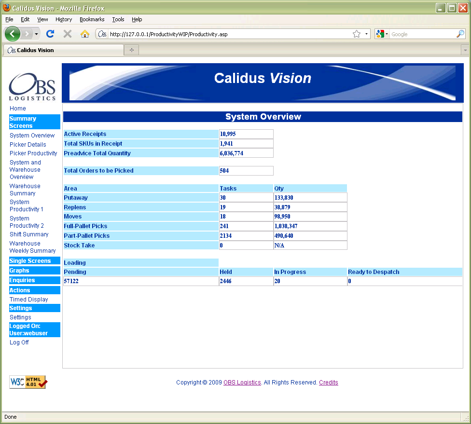471x424 pixels.
Task: Open the Credits footer link
Action: point(329,382)
